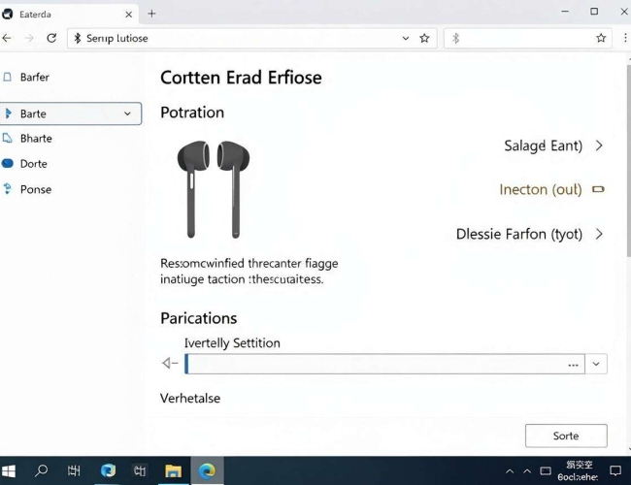Click the browser back arrow
The image size is (631, 485).
[7, 38]
